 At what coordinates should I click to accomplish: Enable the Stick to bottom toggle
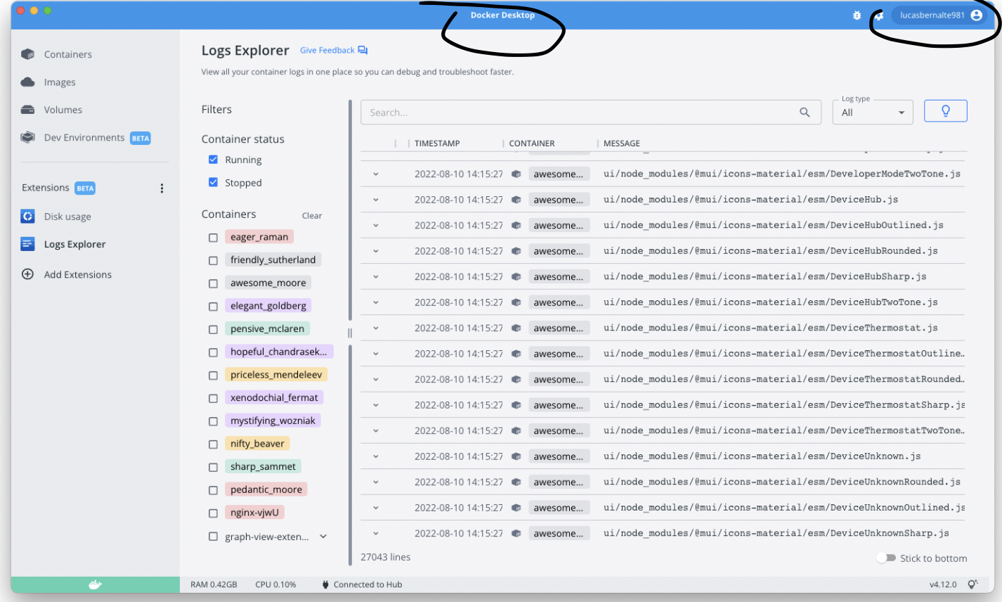884,558
